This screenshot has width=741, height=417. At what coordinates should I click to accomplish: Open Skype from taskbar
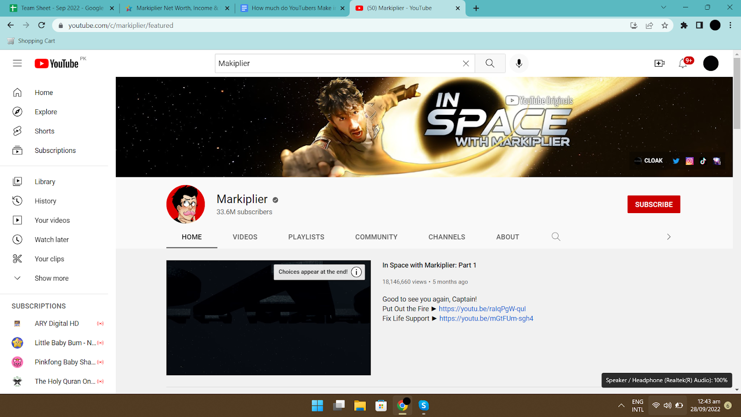coord(424,406)
